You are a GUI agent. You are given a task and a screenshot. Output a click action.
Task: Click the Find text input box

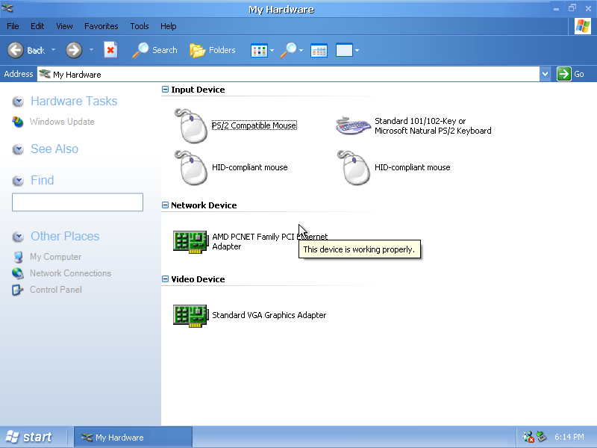click(78, 202)
